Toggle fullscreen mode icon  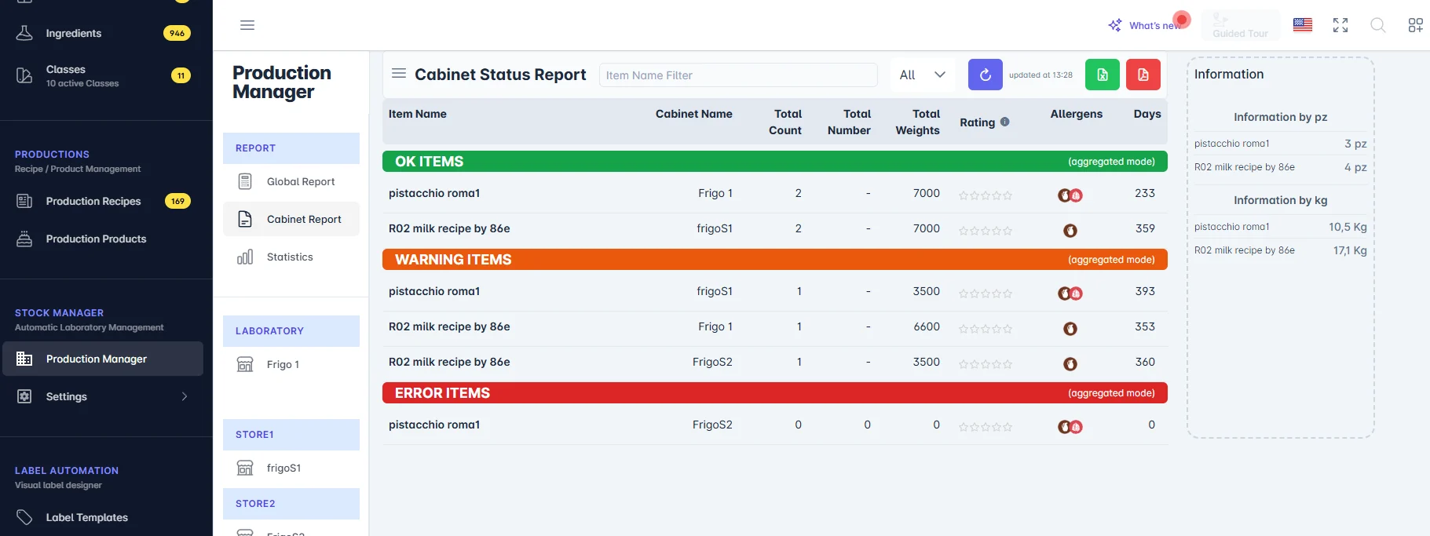point(1340,25)
